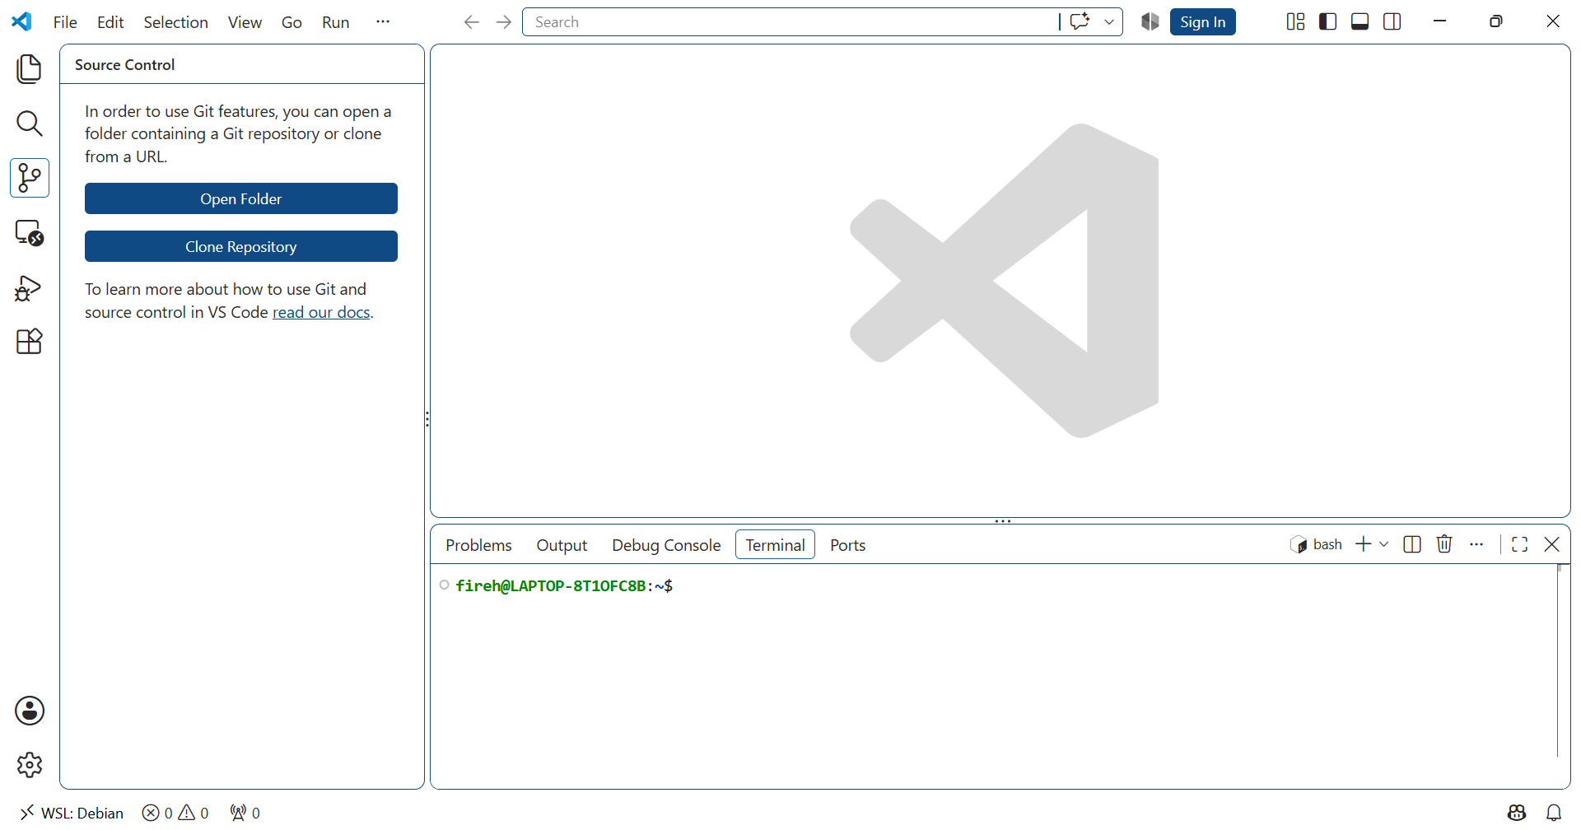Screen dimensions: 1581x830
Task: Toggle the bottom panel visibility
Action: (x=1360, y=21)
